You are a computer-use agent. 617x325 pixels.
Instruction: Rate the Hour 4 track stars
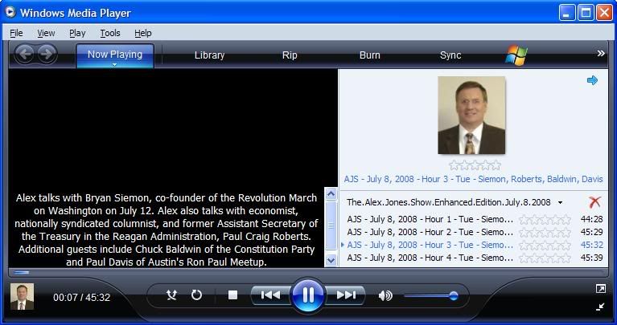(545, 258)
